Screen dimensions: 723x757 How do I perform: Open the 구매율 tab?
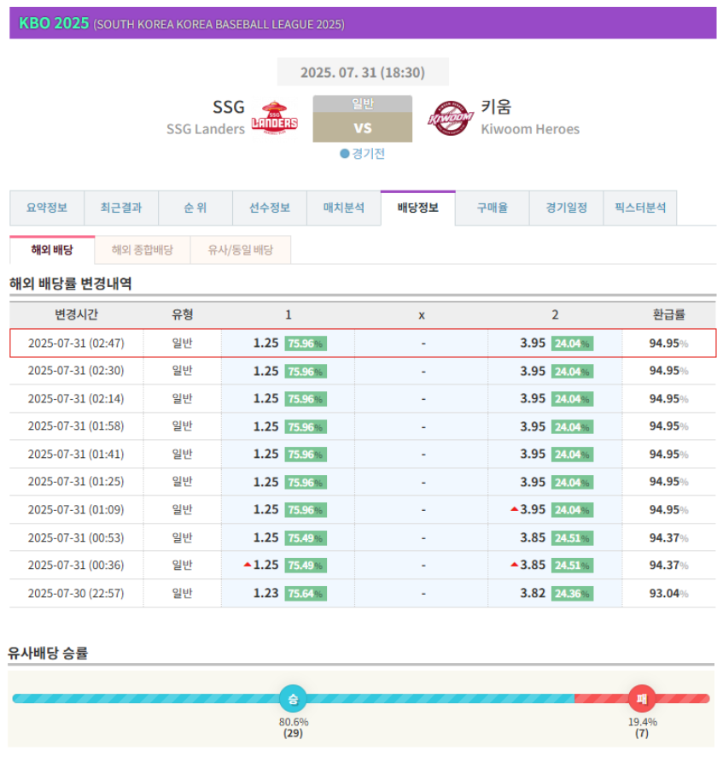click(x=493, y=208)
